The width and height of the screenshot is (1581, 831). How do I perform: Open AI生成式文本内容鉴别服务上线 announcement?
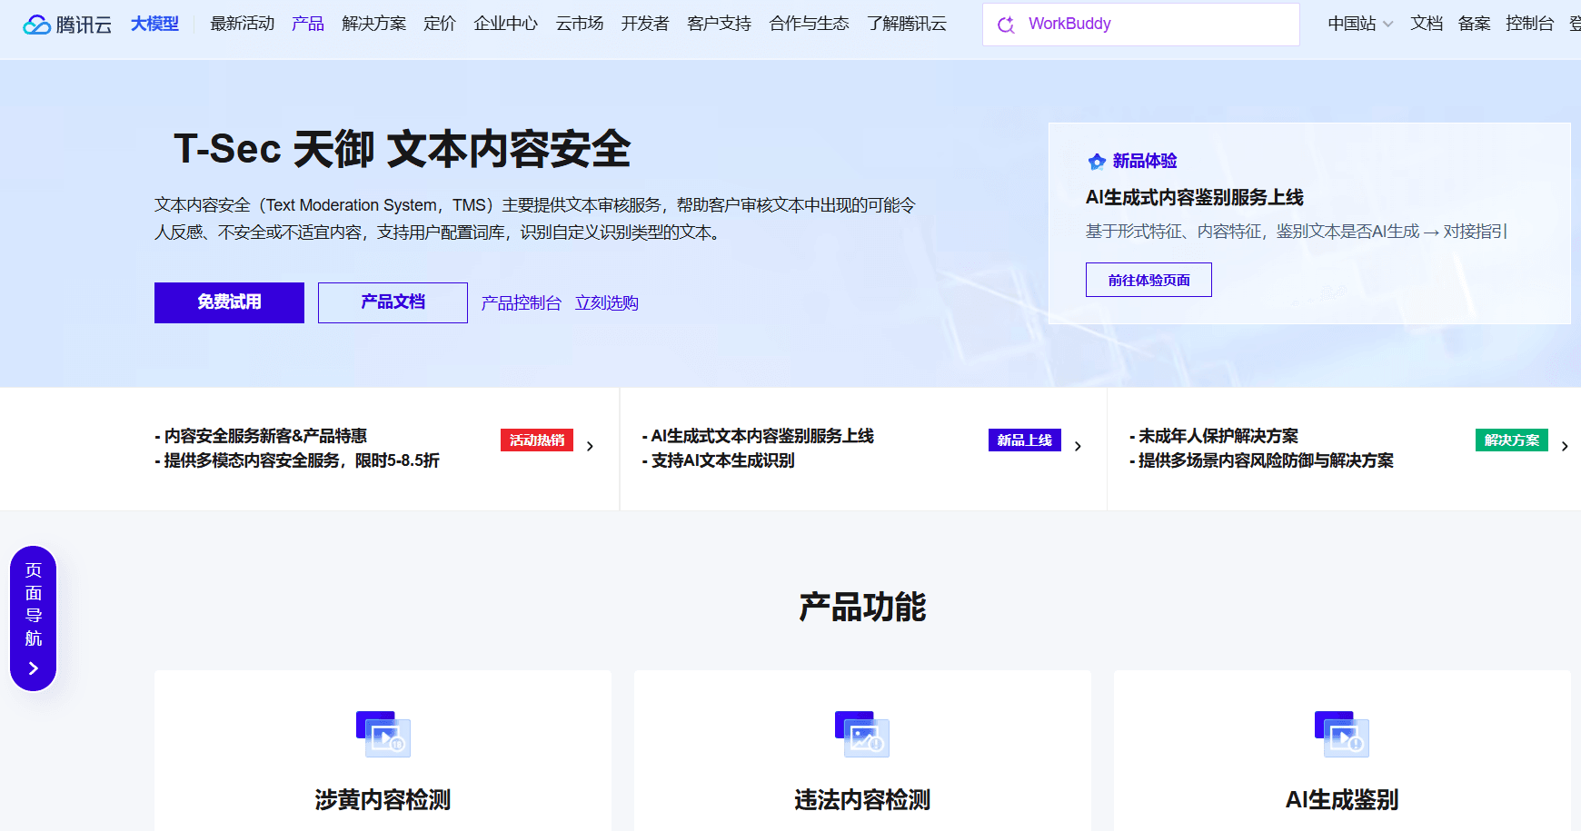coord(758,436)
